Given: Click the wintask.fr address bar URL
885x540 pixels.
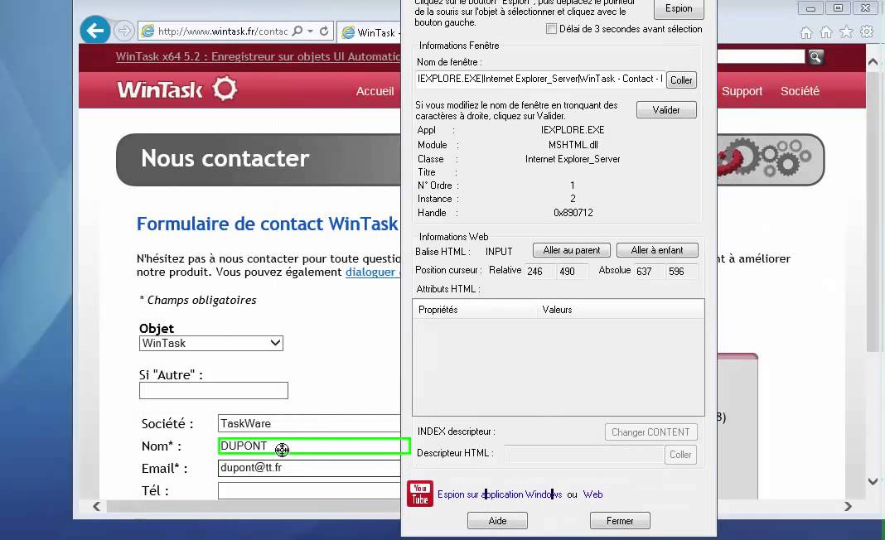Looking at the screenshot, I should (222, 31).
